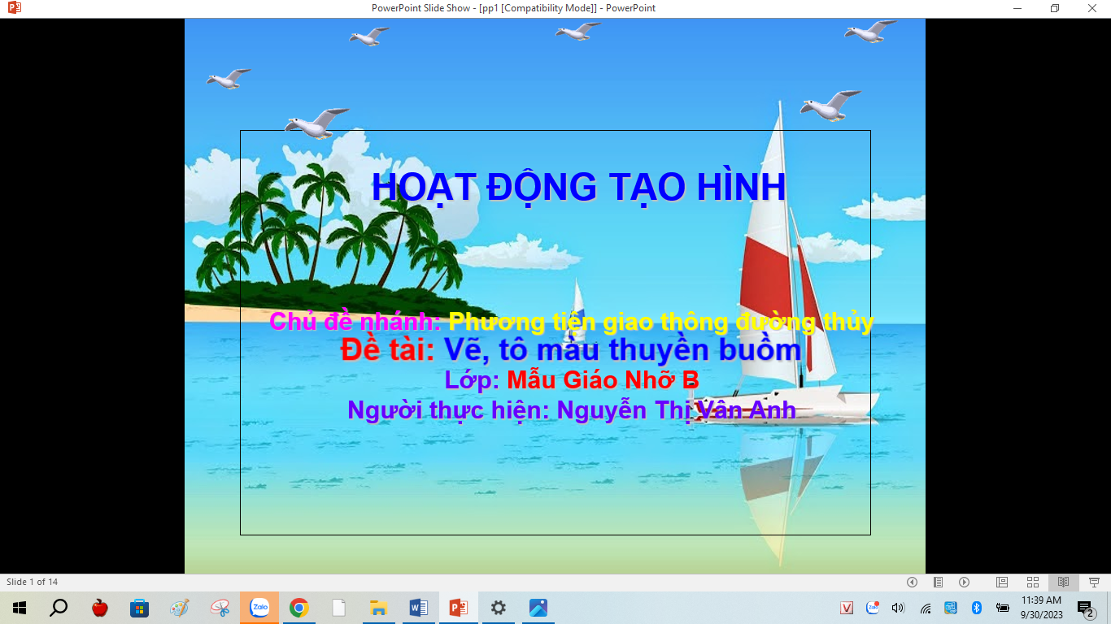Toggle Bluetooth tray icon

[977, 608]
